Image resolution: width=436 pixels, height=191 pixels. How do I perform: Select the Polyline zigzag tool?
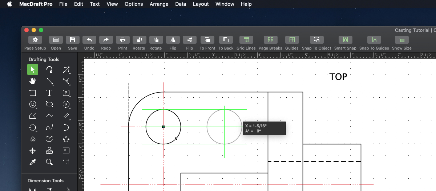pos(49,116)
